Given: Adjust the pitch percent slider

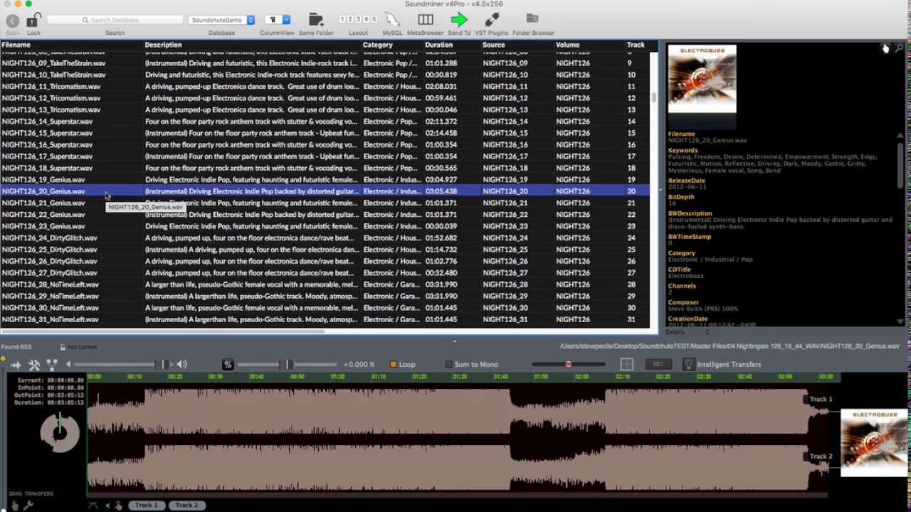Looking at the screenshot, I should pos(288,365).
